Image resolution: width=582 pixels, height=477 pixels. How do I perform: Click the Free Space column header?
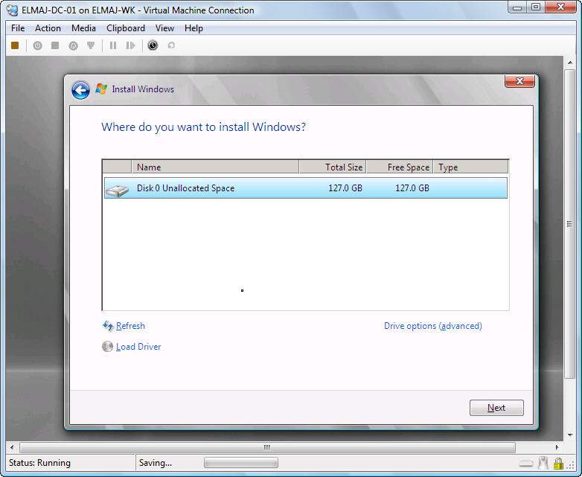[400, 167]
